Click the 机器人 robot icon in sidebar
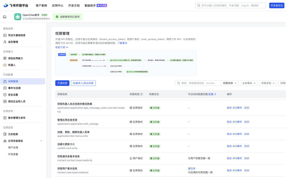286x178 pixels. 5,65
